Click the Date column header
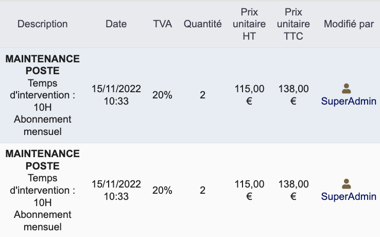The height and width of the screenshot is (237, 380). (x=116, y=24)
